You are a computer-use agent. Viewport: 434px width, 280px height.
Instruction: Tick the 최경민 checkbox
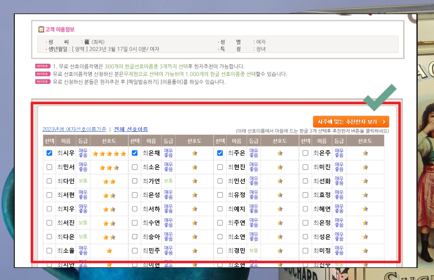pyautogui.click(x=220, y=251)
